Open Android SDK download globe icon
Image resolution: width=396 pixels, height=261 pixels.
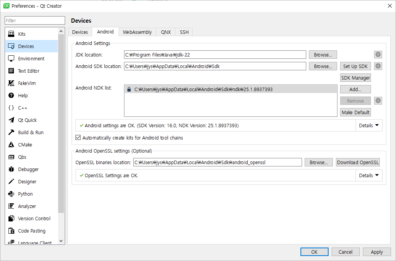click(x=378, y=66)
